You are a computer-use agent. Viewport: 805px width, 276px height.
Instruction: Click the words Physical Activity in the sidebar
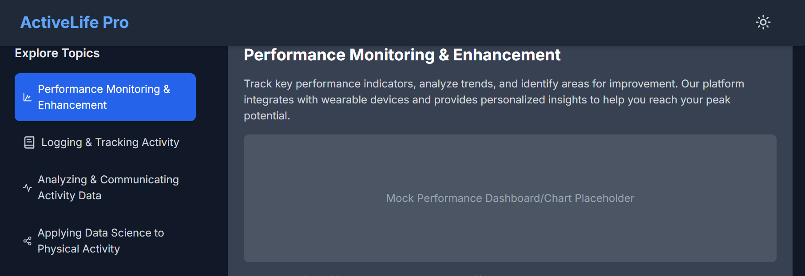(79, 249)
